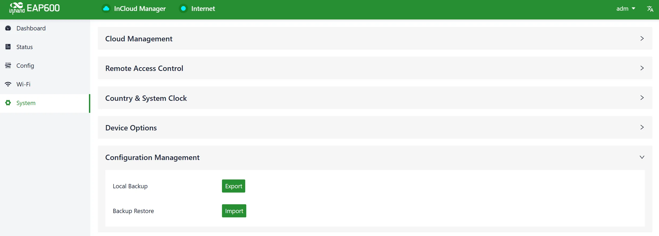This screenshot has width=659, height=236.
Task: Expand Cloud Management chevron
Action: (x=642, y=38)
